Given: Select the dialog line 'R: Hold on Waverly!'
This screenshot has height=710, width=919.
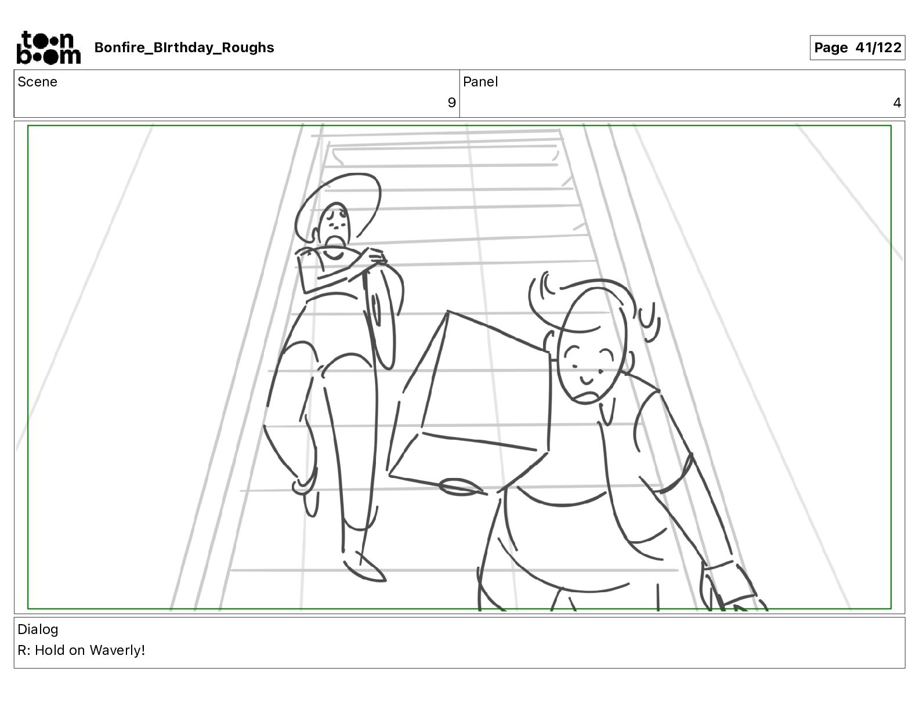Looking at the screenshot, I should pyautogui.click(x=81, y=650).
